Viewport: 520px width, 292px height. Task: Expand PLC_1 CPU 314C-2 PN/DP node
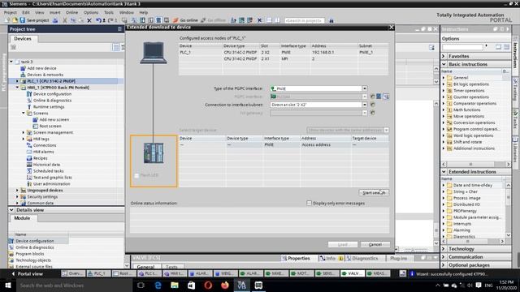point(17,81)
